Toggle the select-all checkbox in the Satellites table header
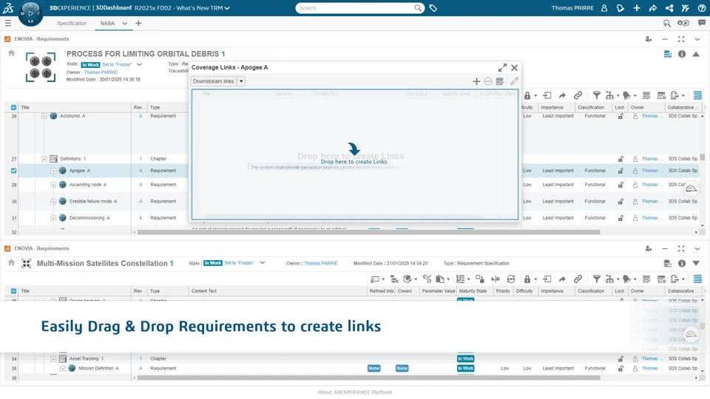 [x=13, y=291]
